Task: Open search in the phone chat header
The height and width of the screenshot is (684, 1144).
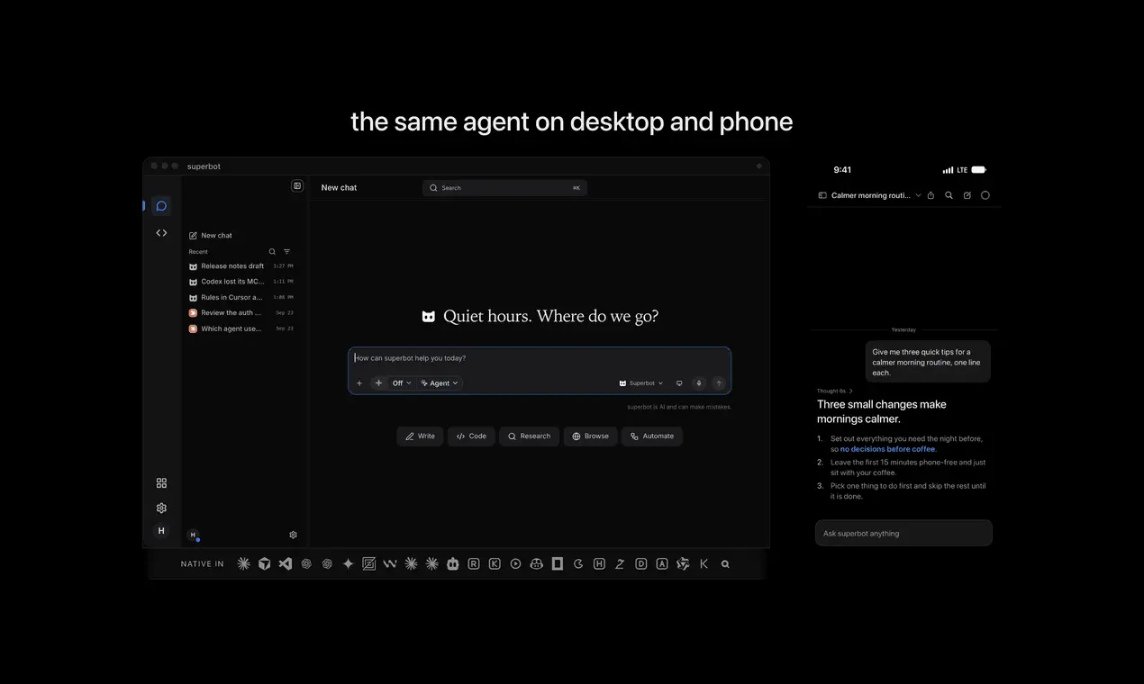Action: 949,195
